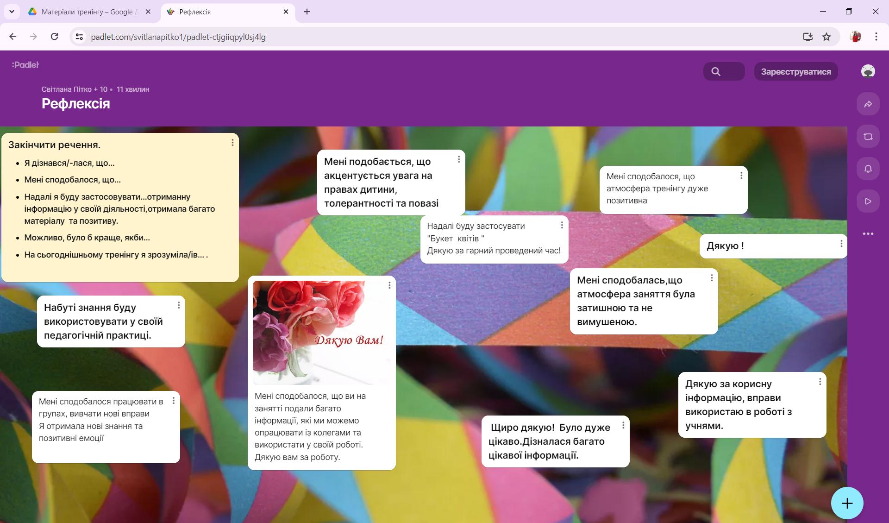889x523 pixels.
Task: Click the Padlet logo
Action: (25, 65)
